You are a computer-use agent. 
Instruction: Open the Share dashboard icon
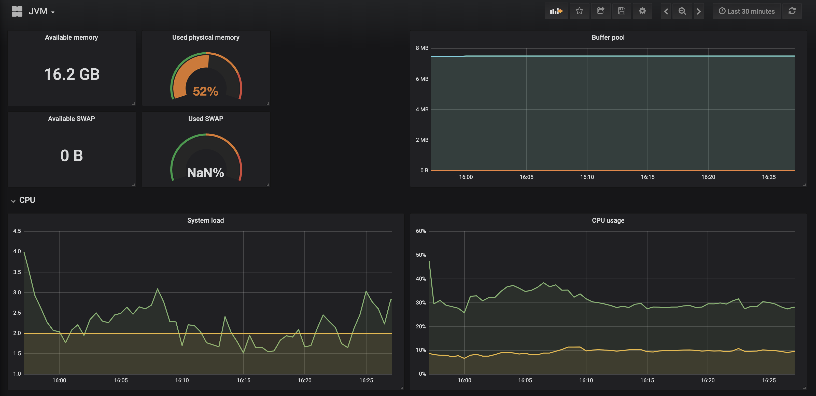click(600, 11)
